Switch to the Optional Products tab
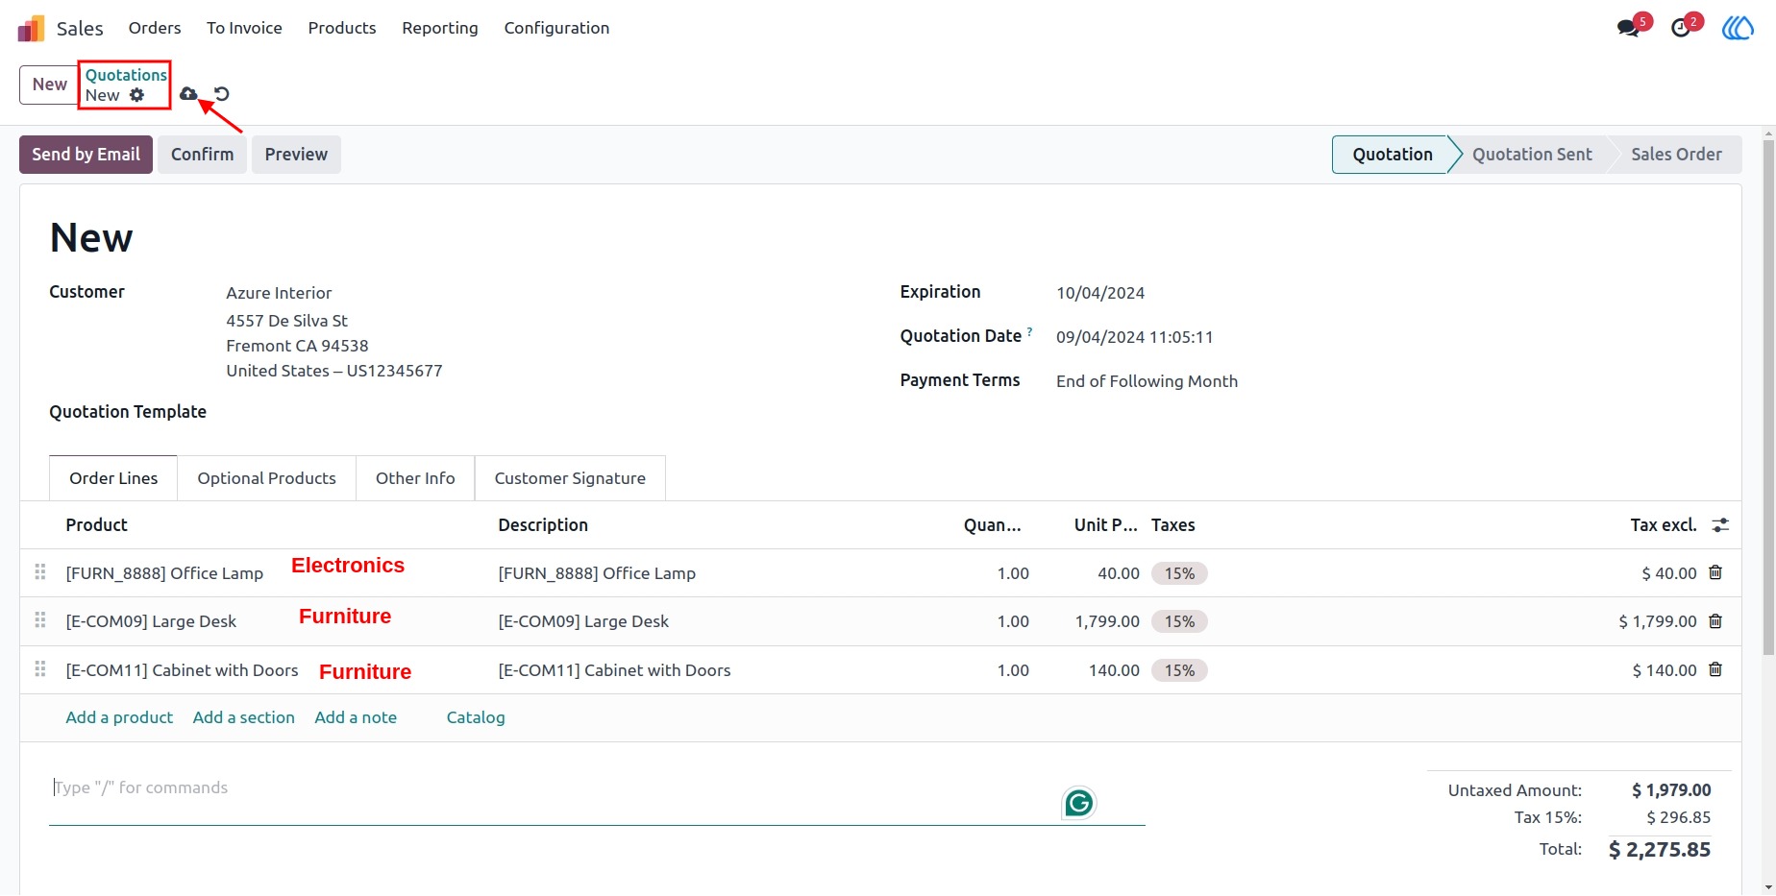The height and width of the screenshot is (896, 1776). coord(266,478)
